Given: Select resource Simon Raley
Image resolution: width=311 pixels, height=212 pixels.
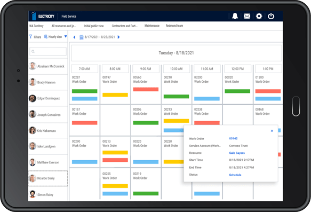Looking at the screenshot, I should point(48,194).
